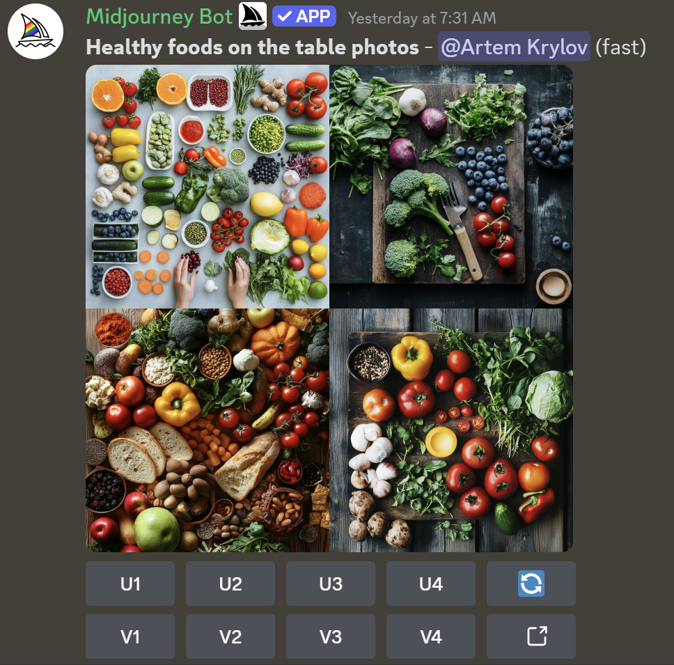Open the @Artem Krylov mention

(x=514, y=47)
